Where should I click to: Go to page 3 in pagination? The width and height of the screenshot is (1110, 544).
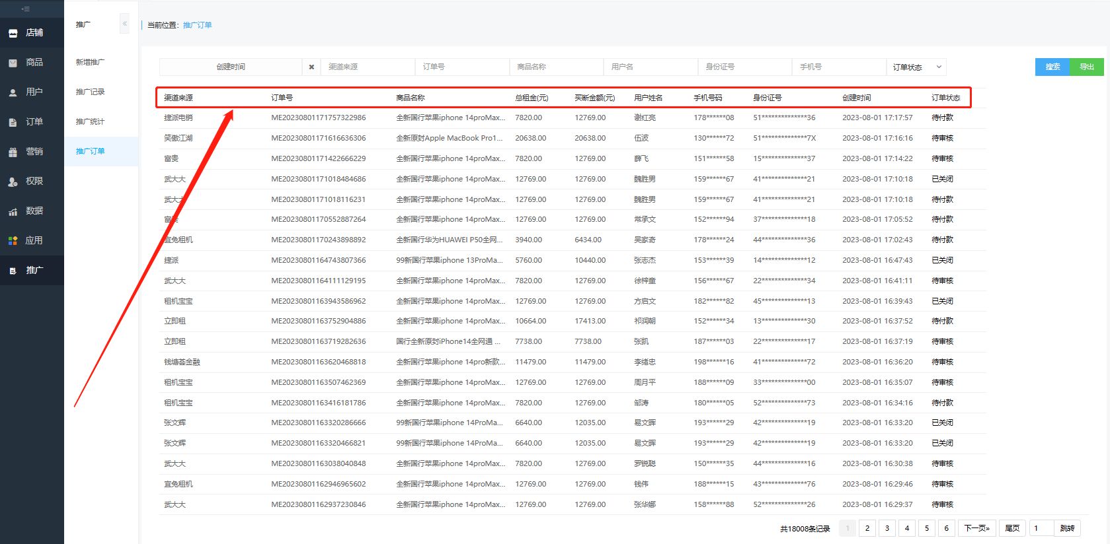click(887, 528)
